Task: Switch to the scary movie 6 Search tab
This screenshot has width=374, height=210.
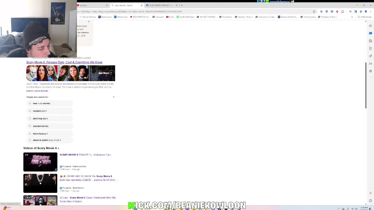Action: pyautogui.click(x=127, y=5)
